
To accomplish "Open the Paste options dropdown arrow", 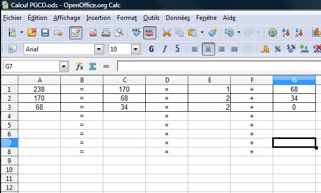I will click(202, 33).
